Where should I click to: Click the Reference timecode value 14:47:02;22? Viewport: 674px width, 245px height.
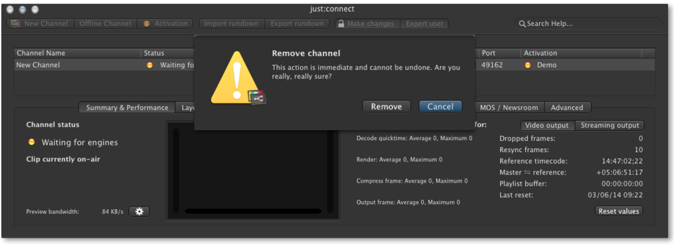click(622, 161)
